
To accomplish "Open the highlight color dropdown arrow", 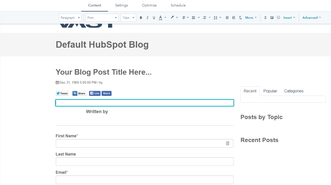I will 177,18.
